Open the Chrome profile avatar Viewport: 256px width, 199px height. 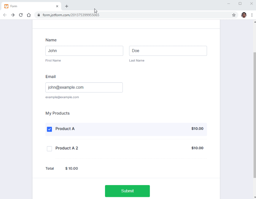coord(244,15)
